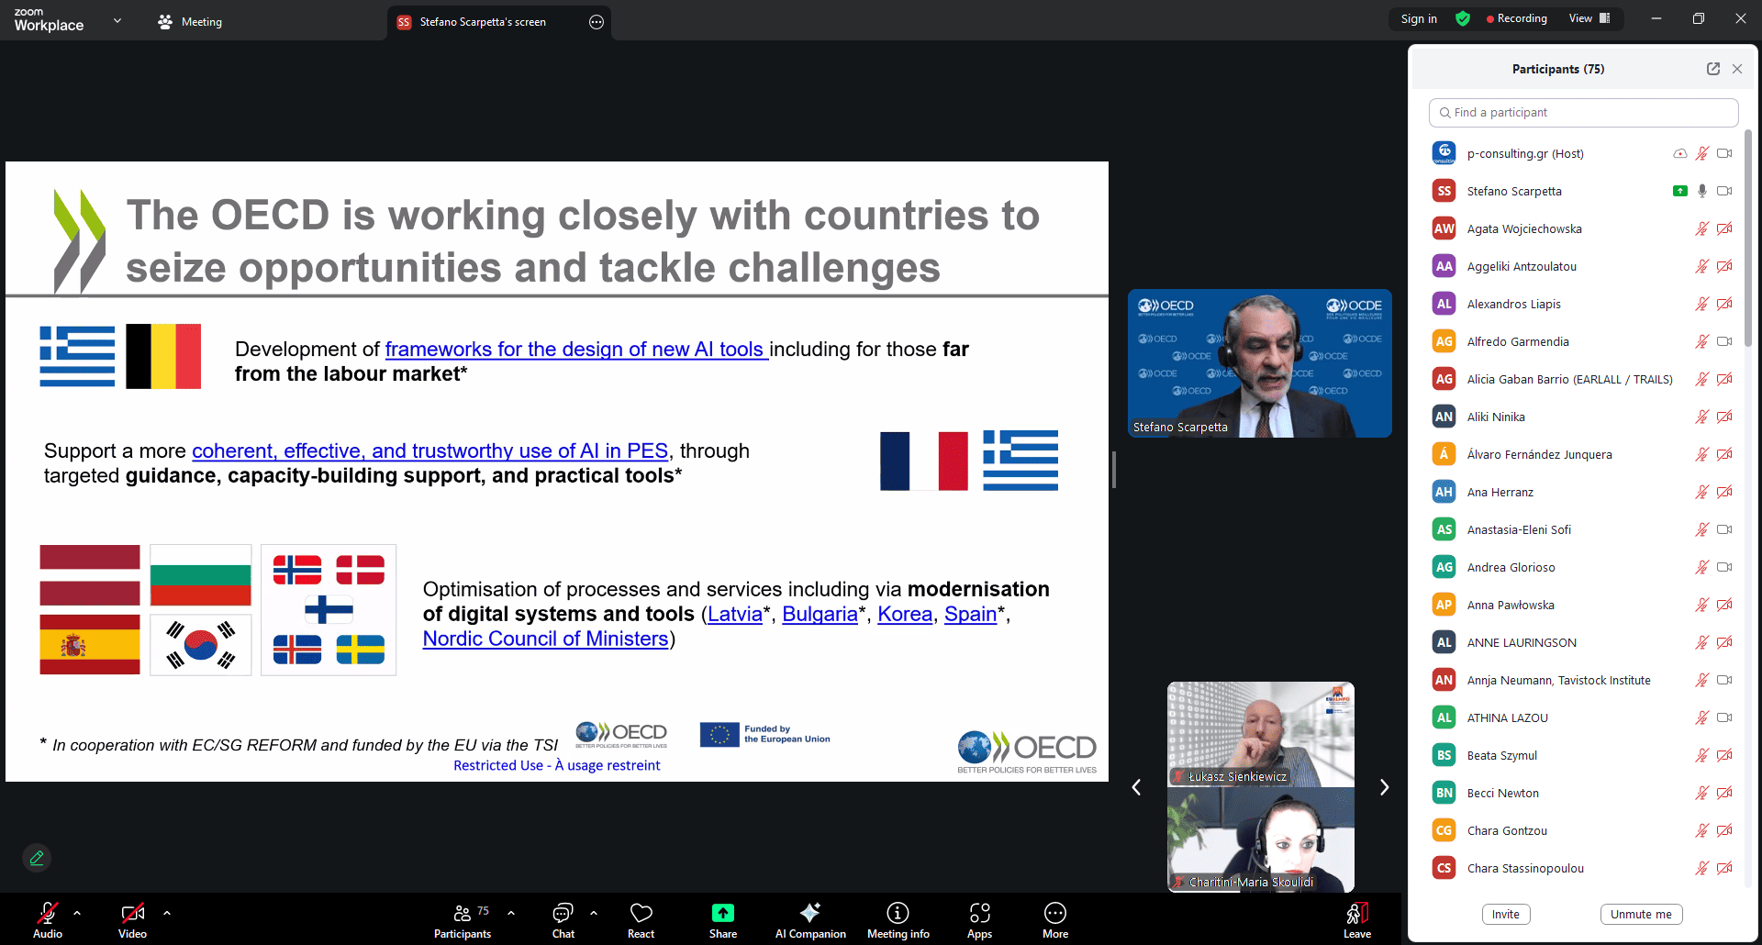The width and height of the screenshot is (1762, 945).
Task: Click the Invite button
Action: (1505, 914)
